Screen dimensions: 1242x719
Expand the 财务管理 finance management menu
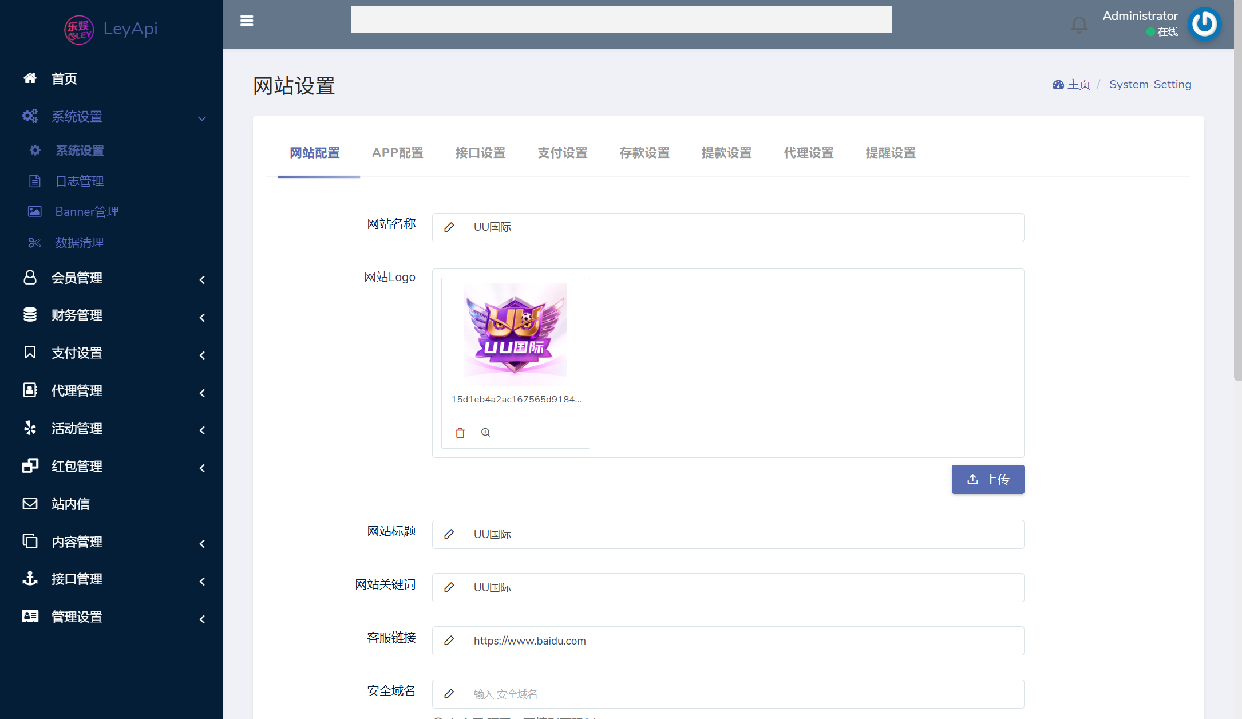tap(201, 317)
